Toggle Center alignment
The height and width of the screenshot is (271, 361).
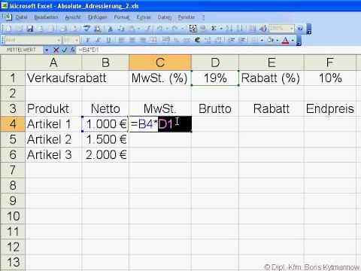tap(132, 40)
